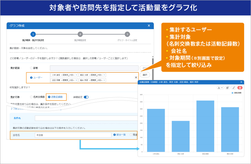
Task: Remove the 小林 達也 user tag
Action: (76, 75)
